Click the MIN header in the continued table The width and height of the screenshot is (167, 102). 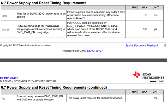point(134,92)
